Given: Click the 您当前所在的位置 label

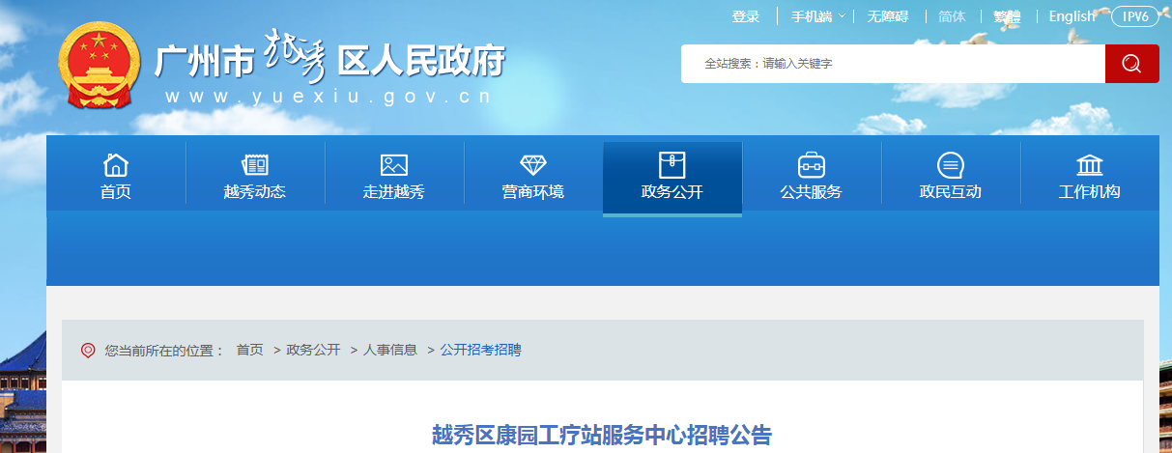Looking at the screenshot, I should tap(164, 350).
